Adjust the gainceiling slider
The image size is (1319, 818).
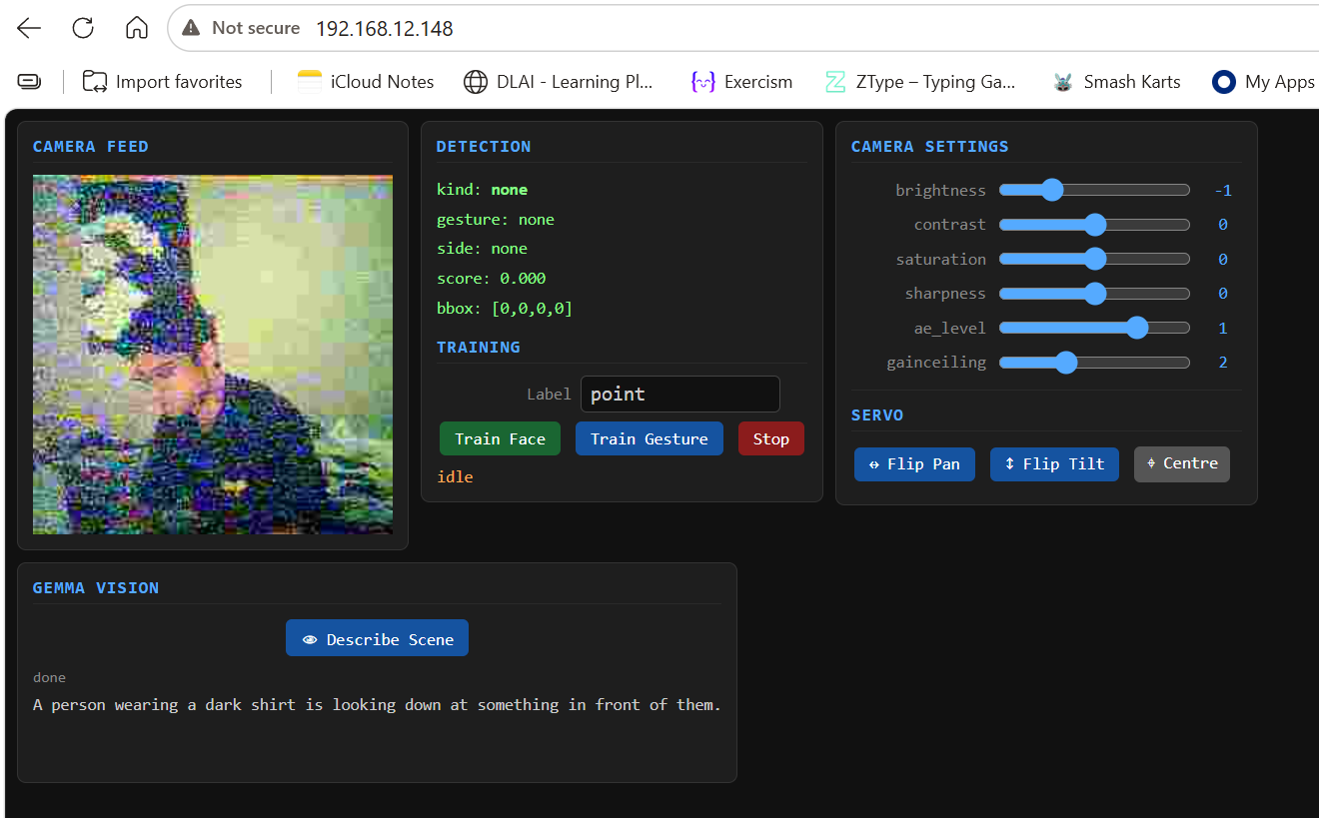(1094, 363)
